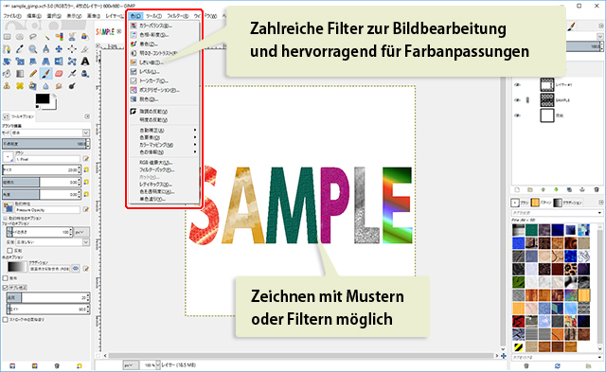The width and height of the screenshot is (606, 372).
Task: Select the yellow-black warning stripes pattern
Action: (x=518, y=346)
